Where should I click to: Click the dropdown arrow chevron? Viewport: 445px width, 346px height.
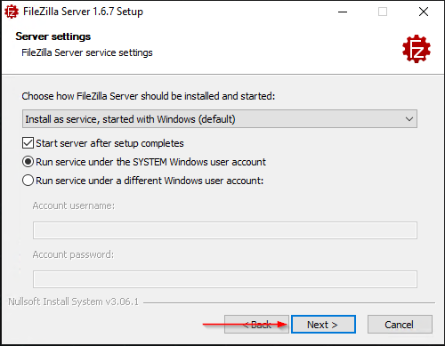[409, 119]
